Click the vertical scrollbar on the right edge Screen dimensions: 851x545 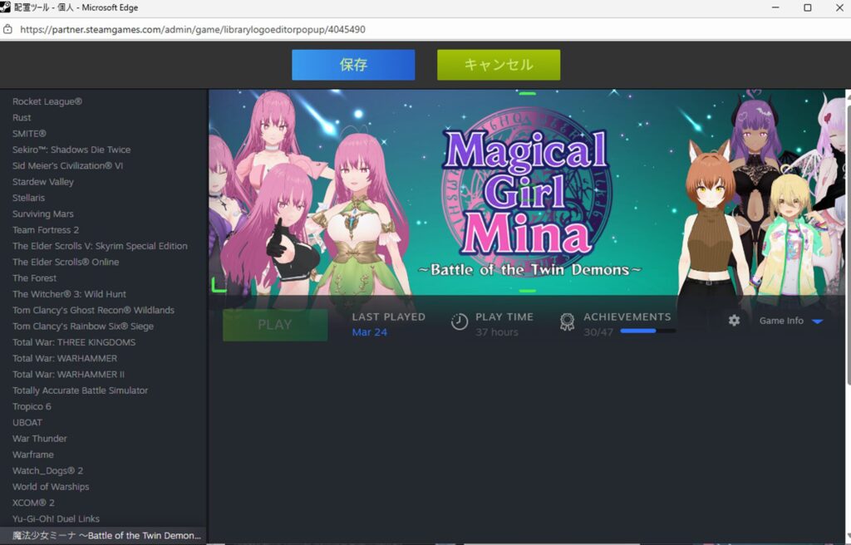[847, 316]
